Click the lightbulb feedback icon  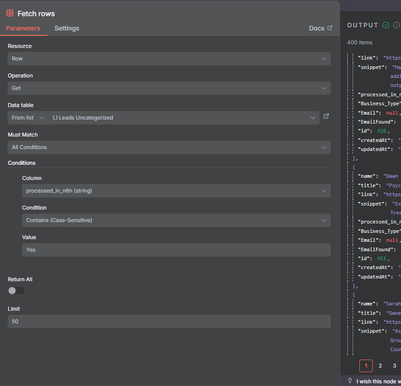tap(350, 381)
